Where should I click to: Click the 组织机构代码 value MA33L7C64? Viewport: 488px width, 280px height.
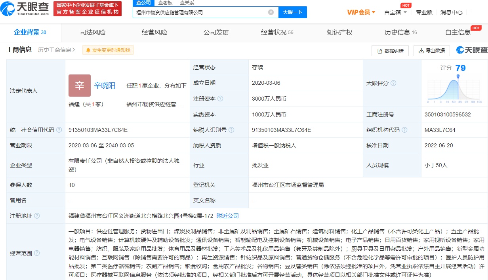click(440, 130)
